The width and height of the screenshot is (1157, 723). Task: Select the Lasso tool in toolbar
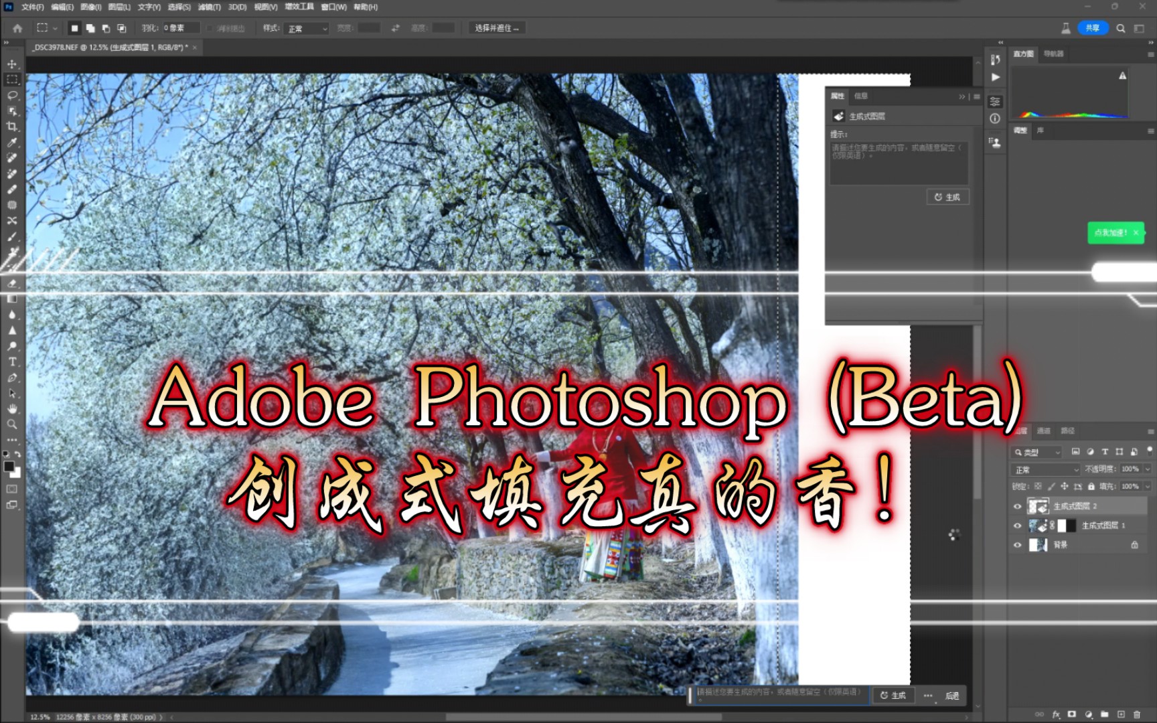pyautogui.click(x=12, y=95)
